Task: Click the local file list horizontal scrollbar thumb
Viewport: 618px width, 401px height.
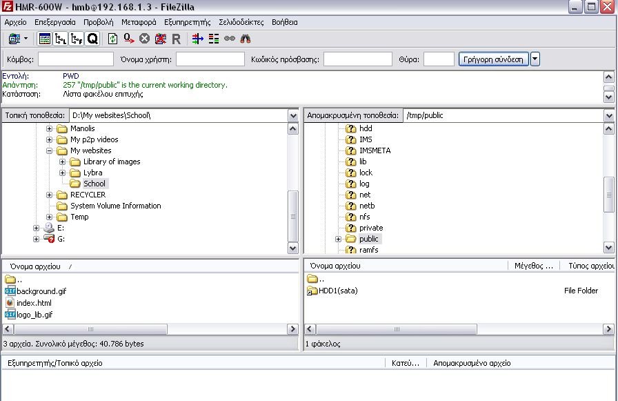Action: (90, 329)
